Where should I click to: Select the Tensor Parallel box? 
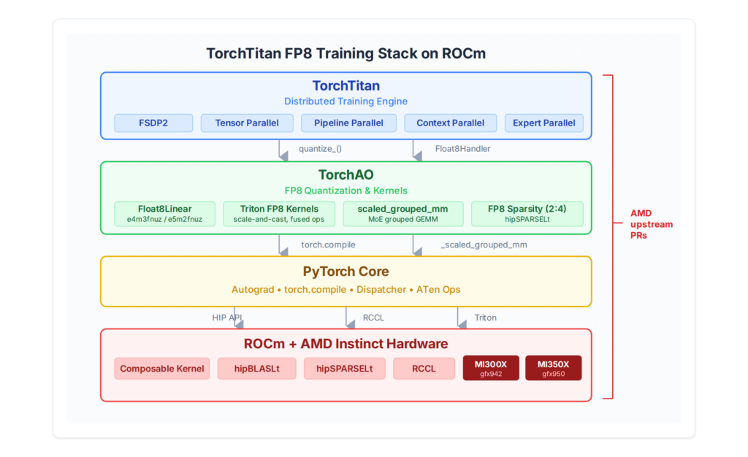[247, 123]
